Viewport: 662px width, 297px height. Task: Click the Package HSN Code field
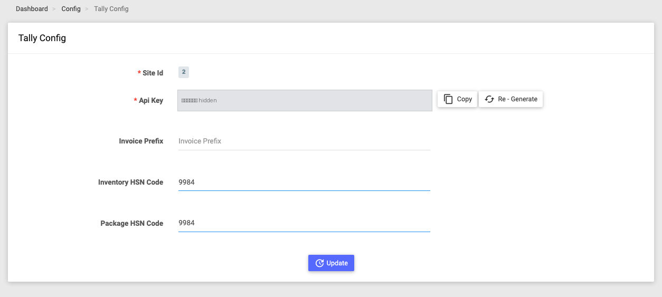point(304,223)
